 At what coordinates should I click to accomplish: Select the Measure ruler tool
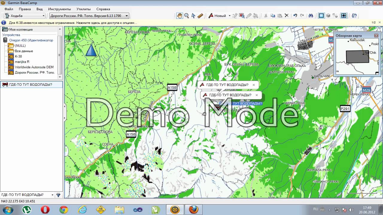pyautogui.click(x=200, y=16)
